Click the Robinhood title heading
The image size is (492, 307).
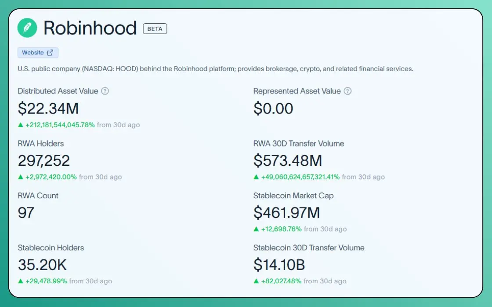[x=90, y=28]
